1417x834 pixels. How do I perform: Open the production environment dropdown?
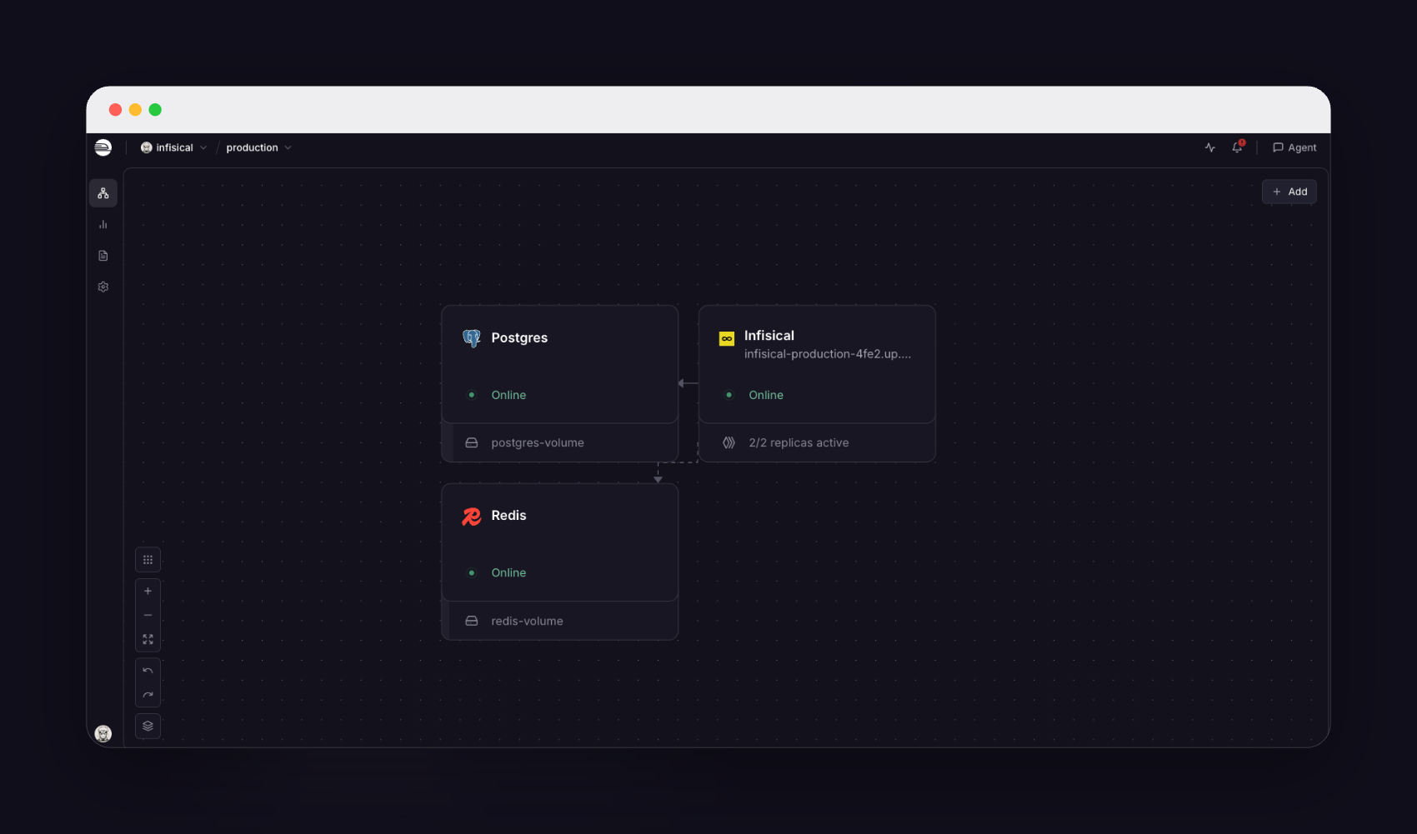click(258, 147)
